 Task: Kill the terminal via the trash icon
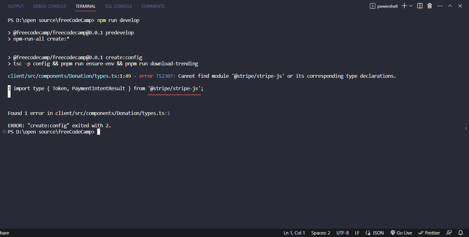click(430, 6)
